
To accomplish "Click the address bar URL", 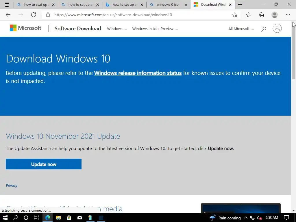I will (113, 15).
